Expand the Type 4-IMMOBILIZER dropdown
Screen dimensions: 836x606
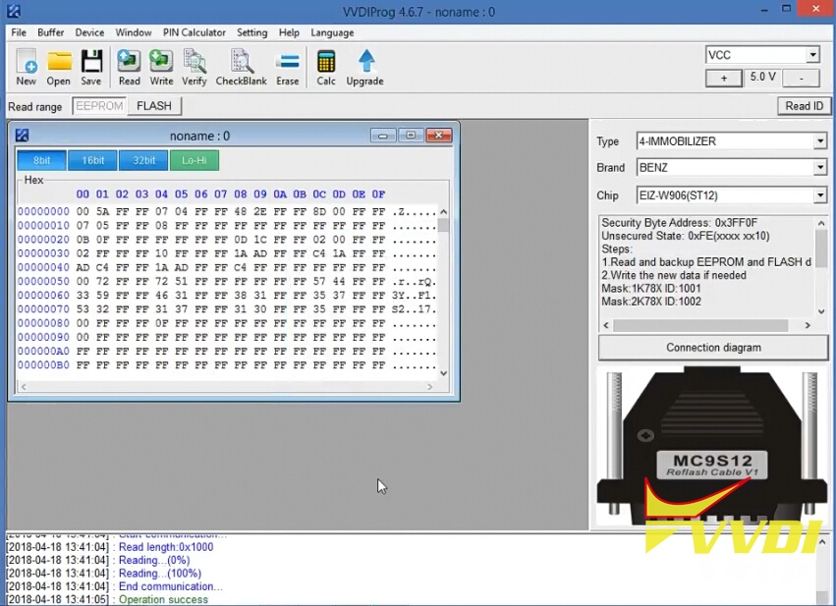point(820,141)
